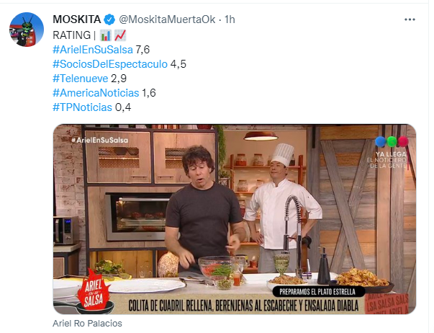
Task: Click the Telefe three-ball logo in image
Action: (x=392, y=141)
